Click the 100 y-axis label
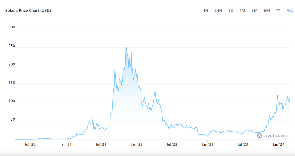Image resolution: width=295 pixels, height=156 pixels. 12,101
